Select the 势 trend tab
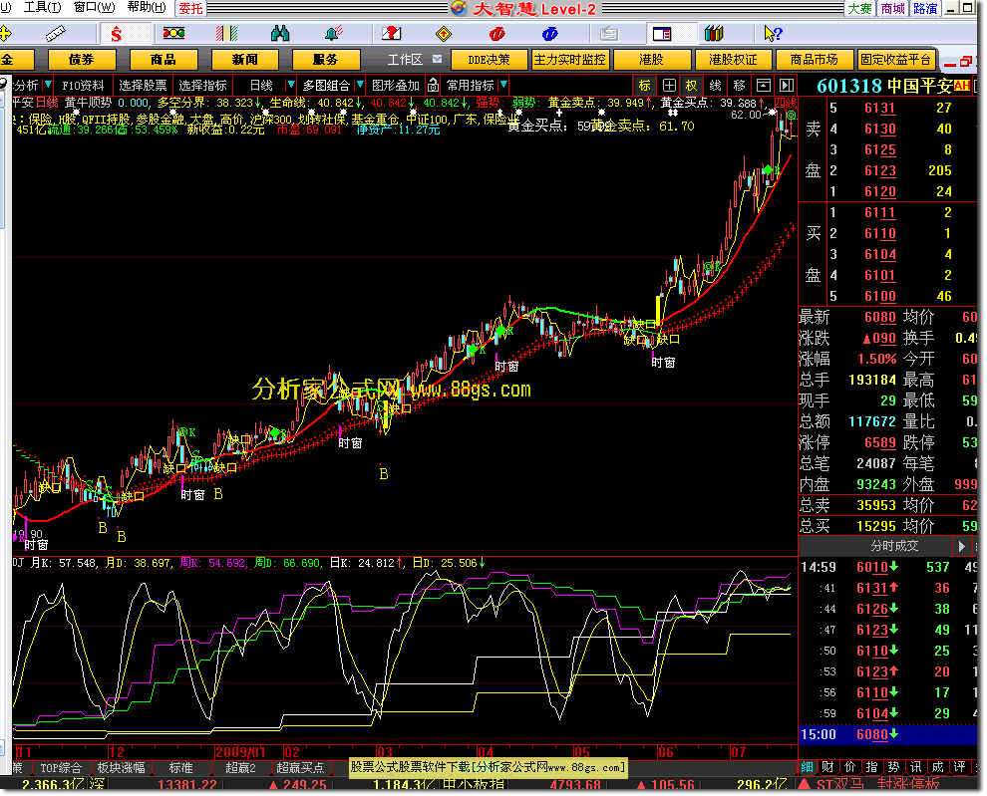 tap(894, 766)
